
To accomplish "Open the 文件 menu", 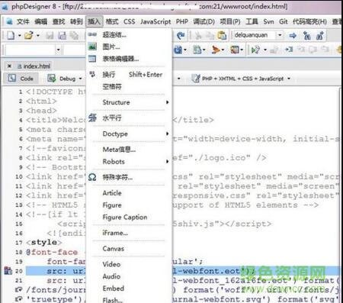I will pos(23,22).
